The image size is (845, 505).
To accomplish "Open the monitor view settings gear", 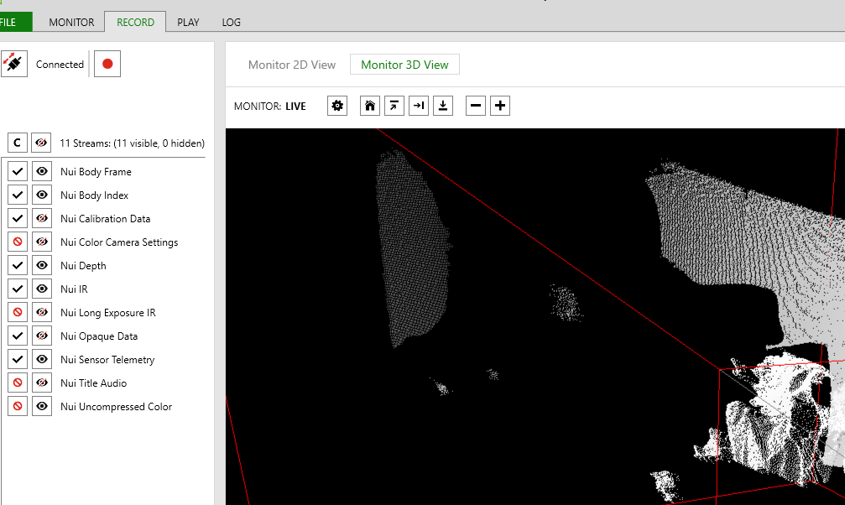I will tap(336, 105).
